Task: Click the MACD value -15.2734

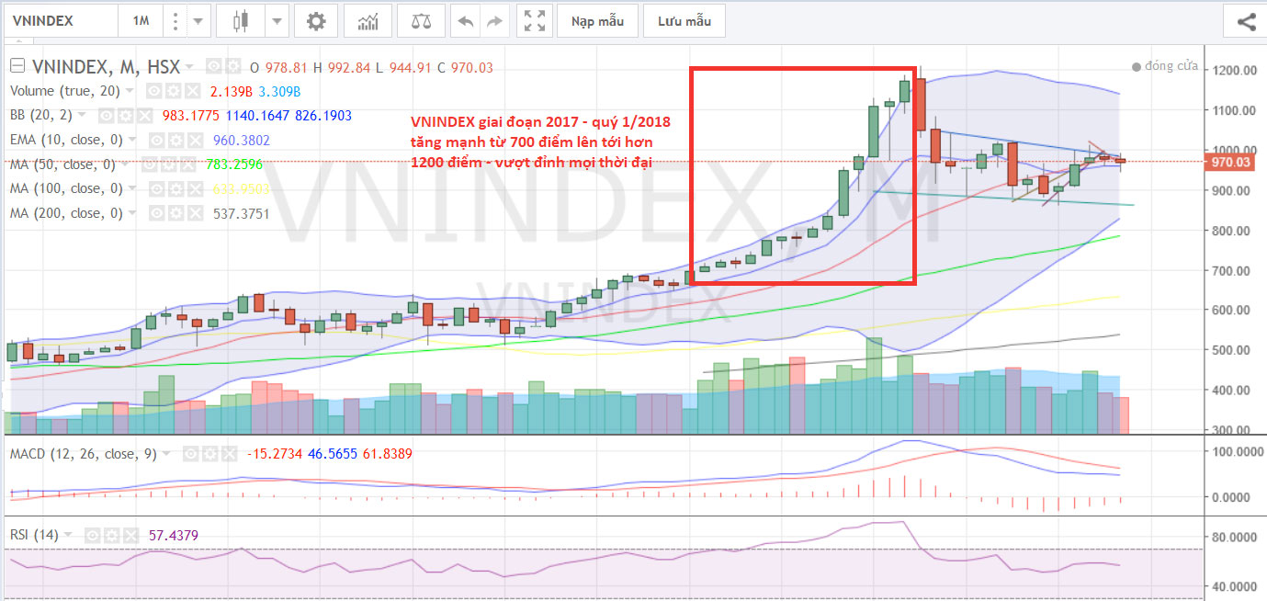Action: [x=276, y=454]
